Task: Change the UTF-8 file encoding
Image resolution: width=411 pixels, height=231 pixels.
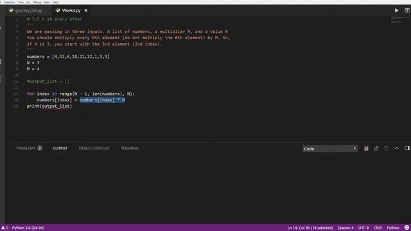Action: (363, 228)
